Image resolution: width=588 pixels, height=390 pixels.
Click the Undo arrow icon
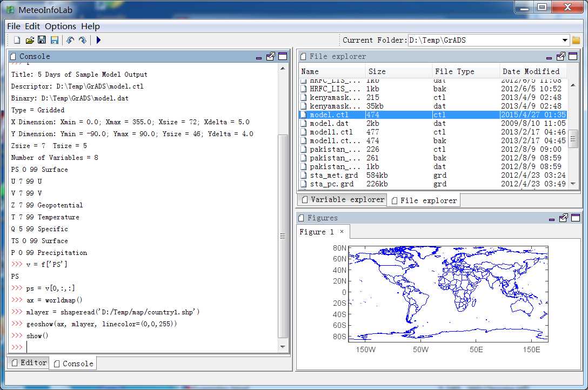tap(70, 40)
